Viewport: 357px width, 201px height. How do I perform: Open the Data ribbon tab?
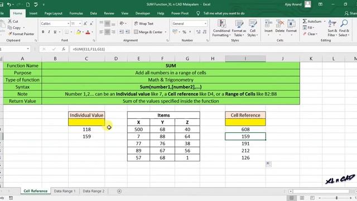tap(93, 13)
